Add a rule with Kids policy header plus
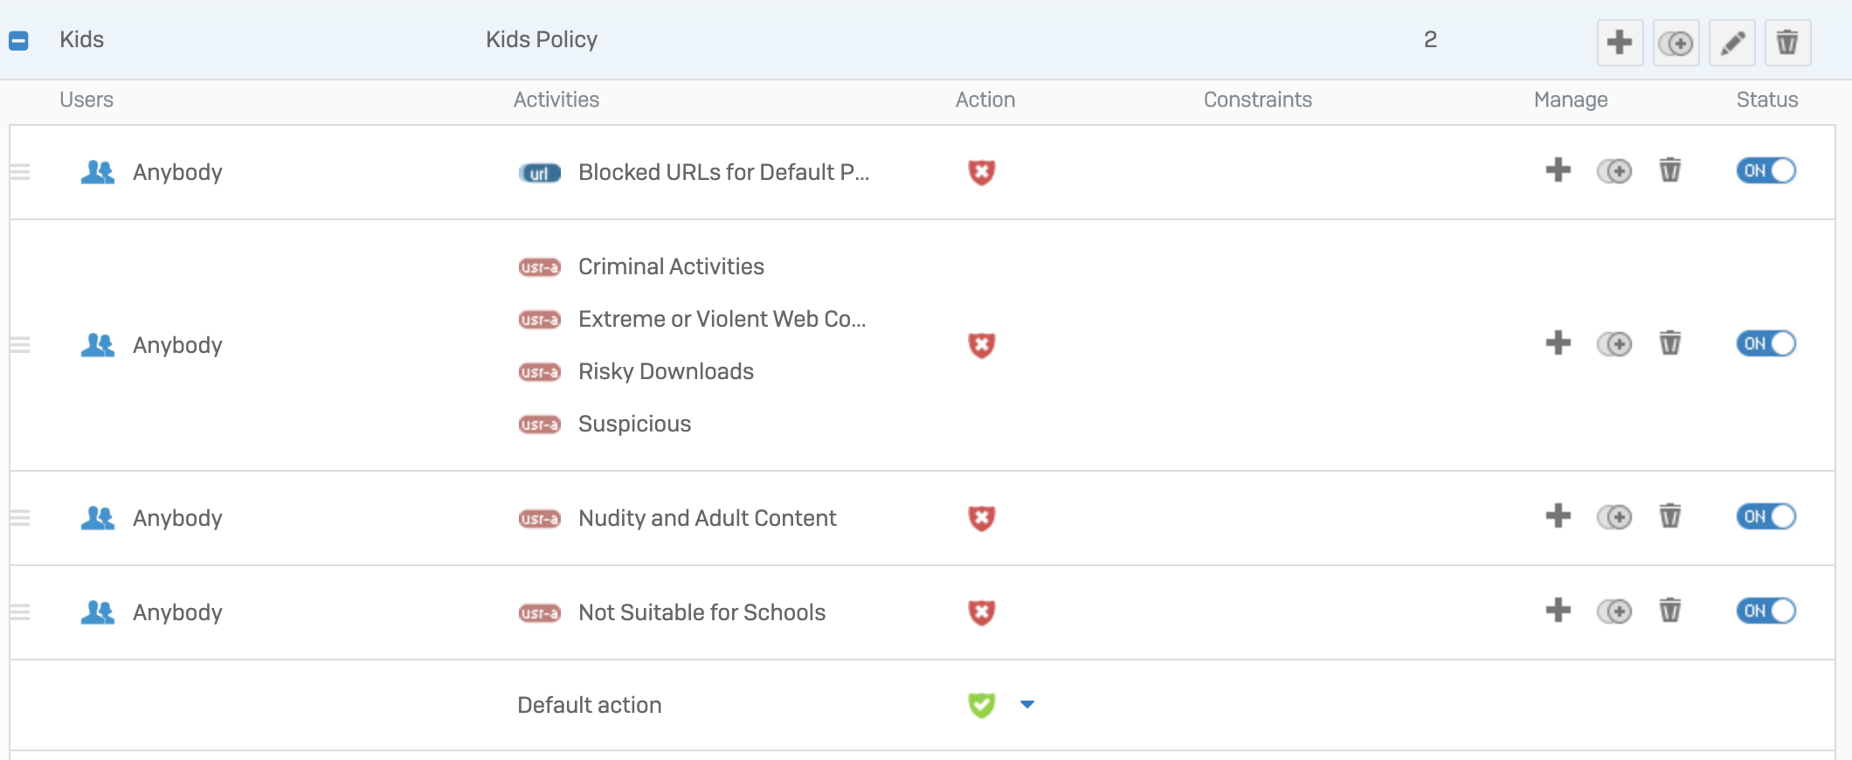This screenshot has width=1852, height=760. coord(1620,43)
